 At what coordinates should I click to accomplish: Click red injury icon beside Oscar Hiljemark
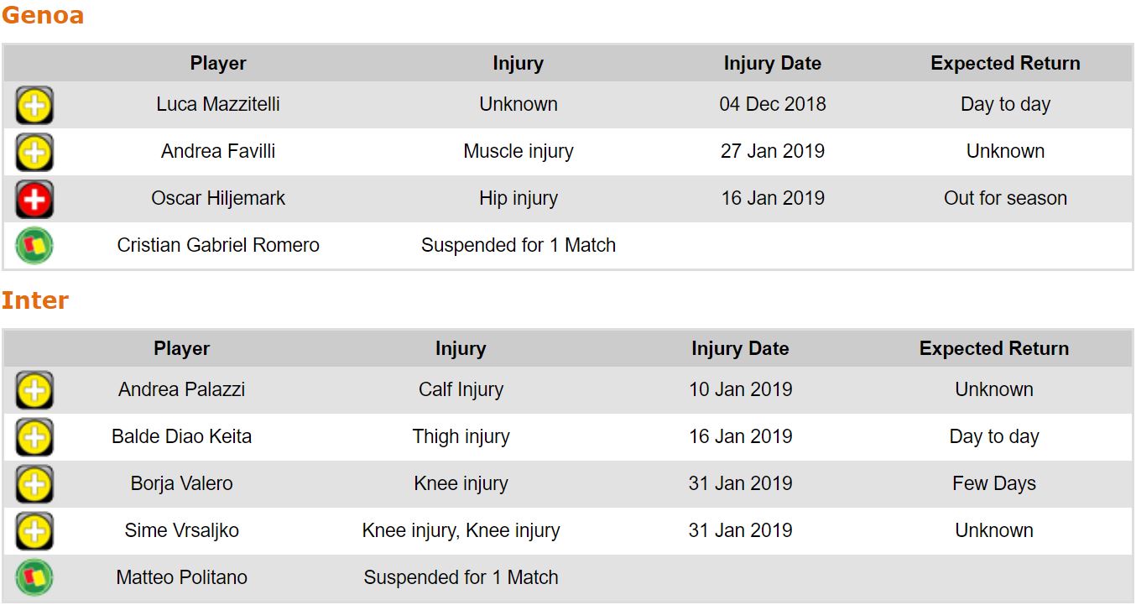34,199
